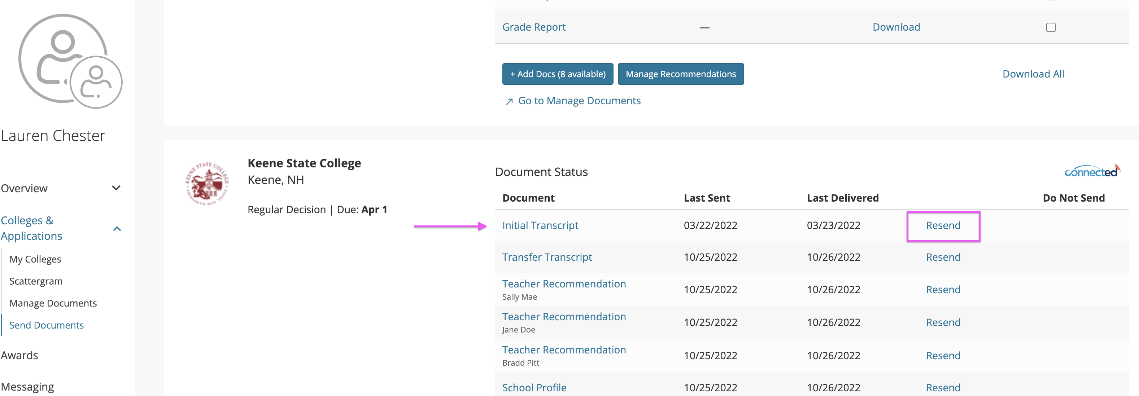
Task: Open Colleges & Applications sidebar menu
Action: [31, 228]
